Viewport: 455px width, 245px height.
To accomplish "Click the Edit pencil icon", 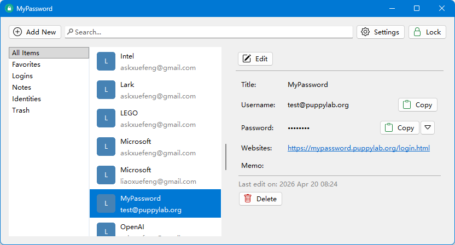I will (x=247, y=59).
